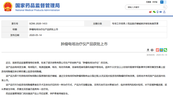Click the table date value 2020-05-14
173x98 pixels.
[x=35, y=35]
